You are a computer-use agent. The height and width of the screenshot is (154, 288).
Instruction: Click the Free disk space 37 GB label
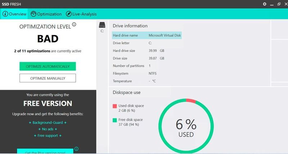click(x=130, y=122)
